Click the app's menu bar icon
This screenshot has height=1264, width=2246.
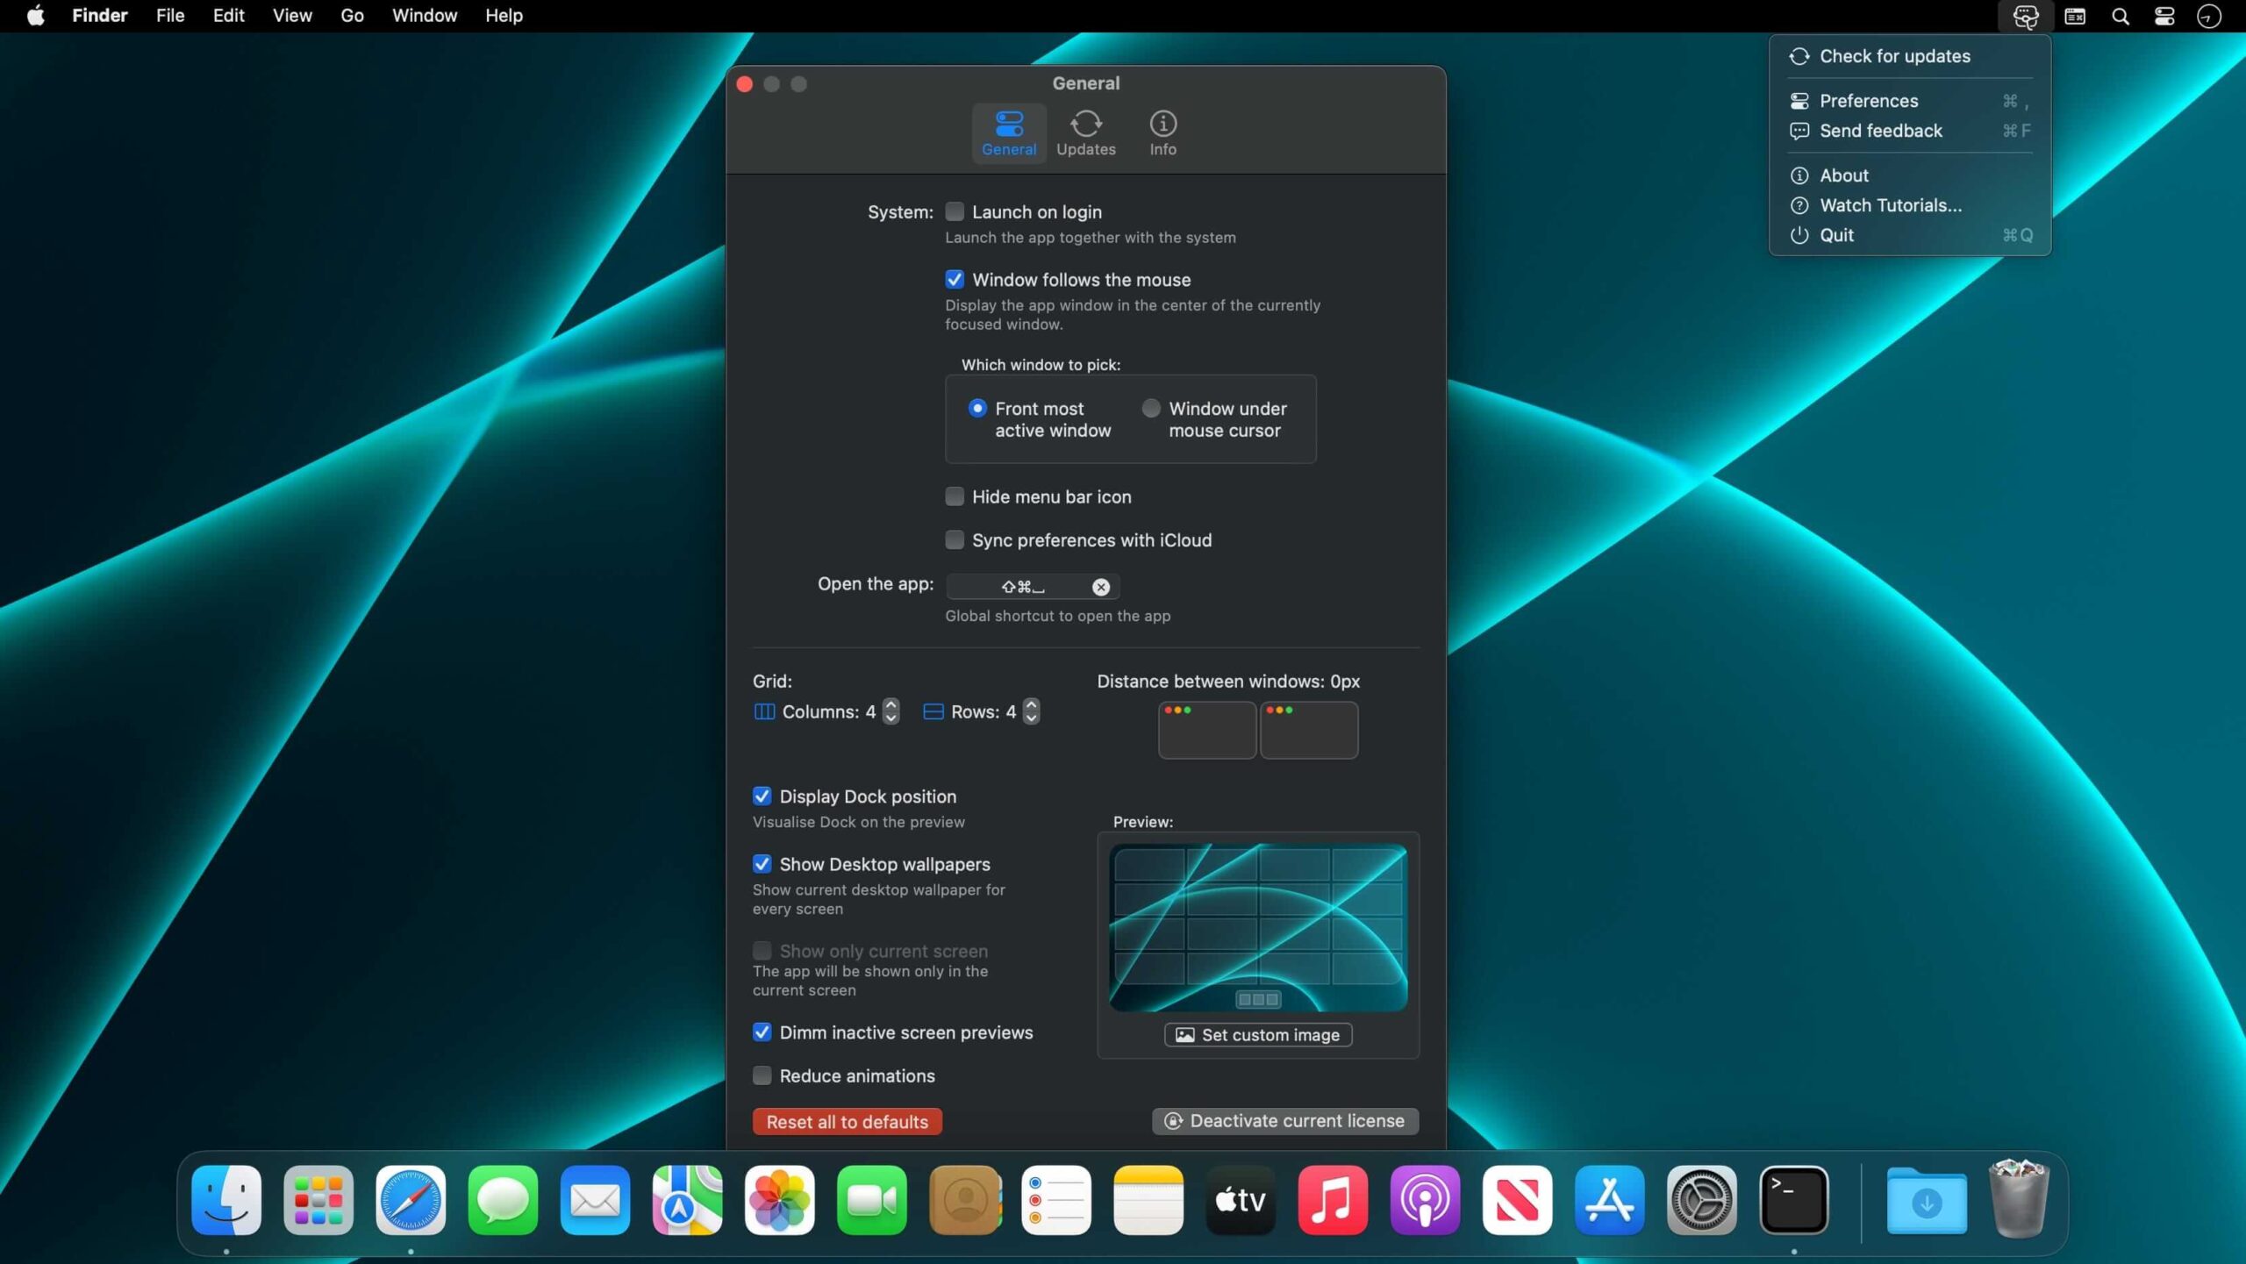[x=2025, y=17]
